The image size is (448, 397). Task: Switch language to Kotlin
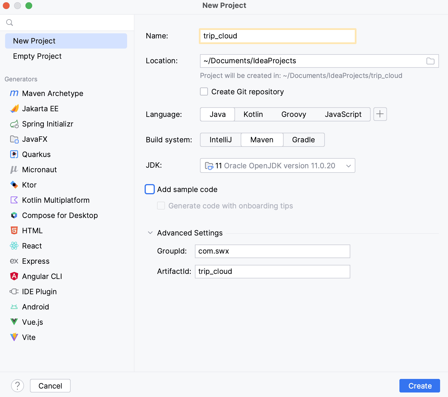[253, 114]
